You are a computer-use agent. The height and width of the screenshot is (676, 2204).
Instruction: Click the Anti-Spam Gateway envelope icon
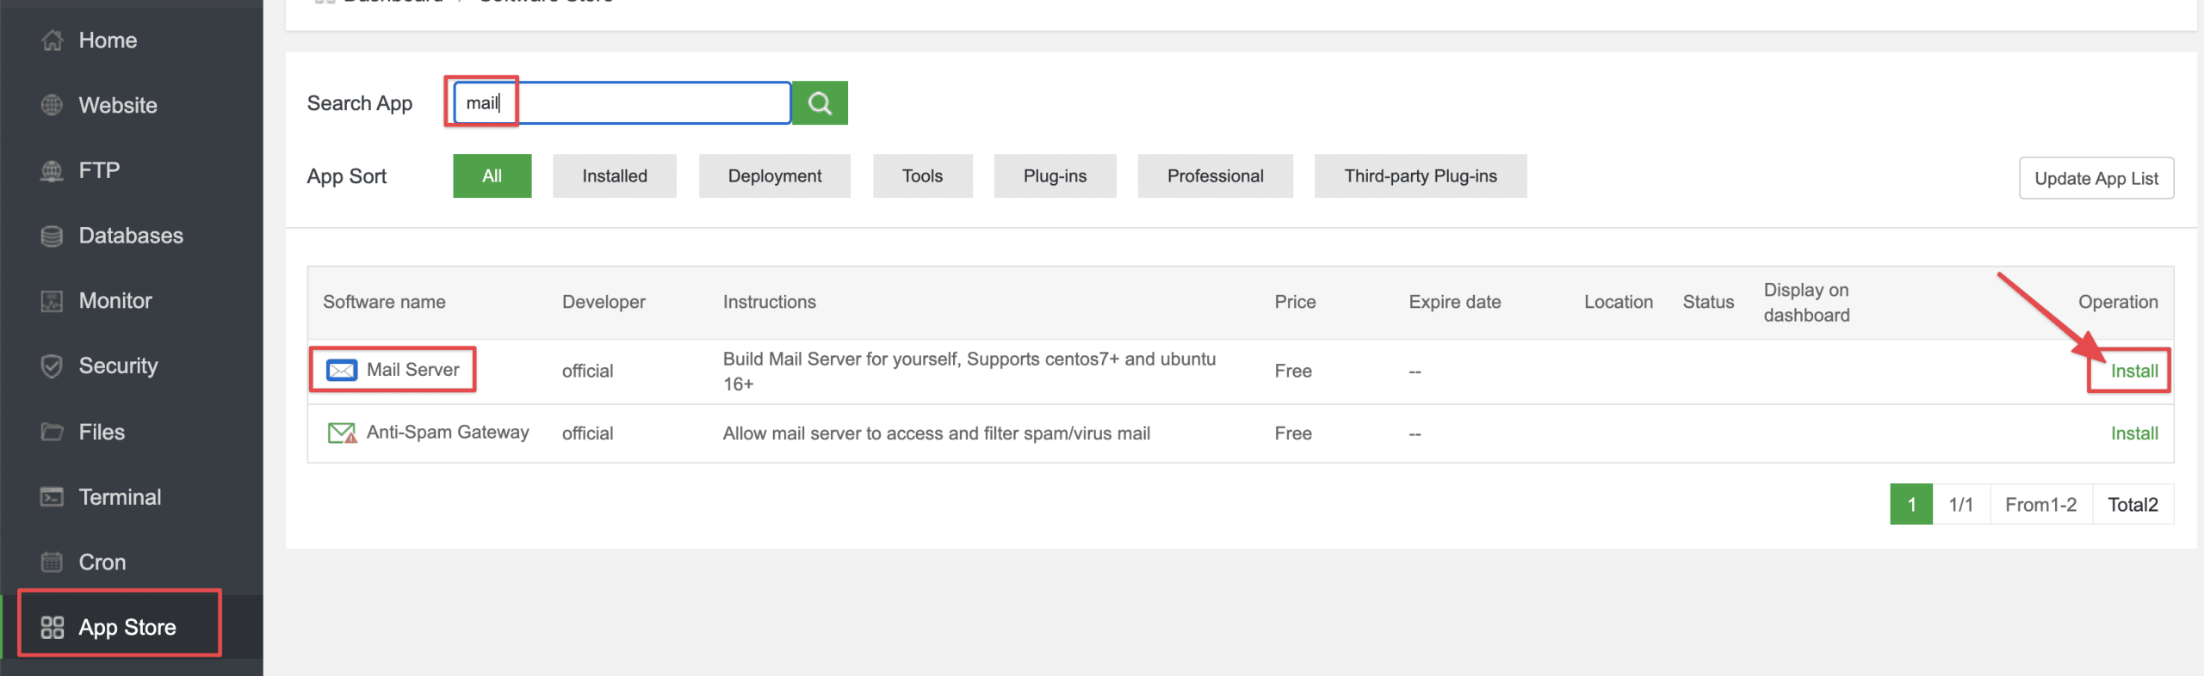342,433
